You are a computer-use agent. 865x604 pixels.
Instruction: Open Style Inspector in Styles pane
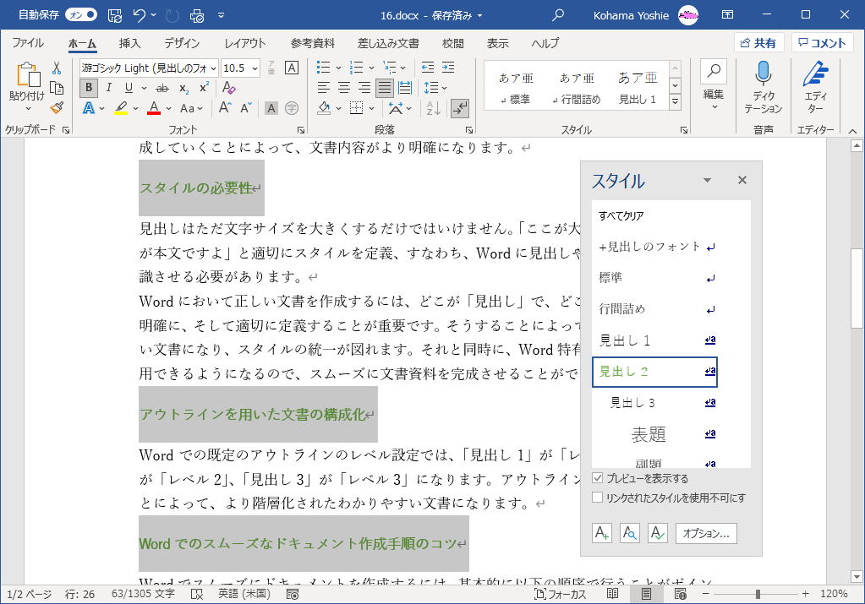[x=629, y=533]
